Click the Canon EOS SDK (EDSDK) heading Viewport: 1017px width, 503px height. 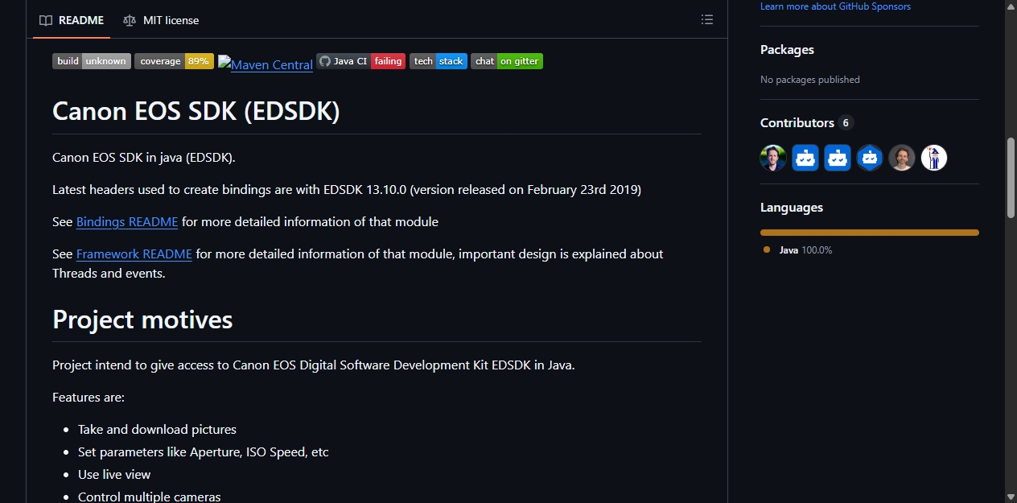click(x=196, y=111)
